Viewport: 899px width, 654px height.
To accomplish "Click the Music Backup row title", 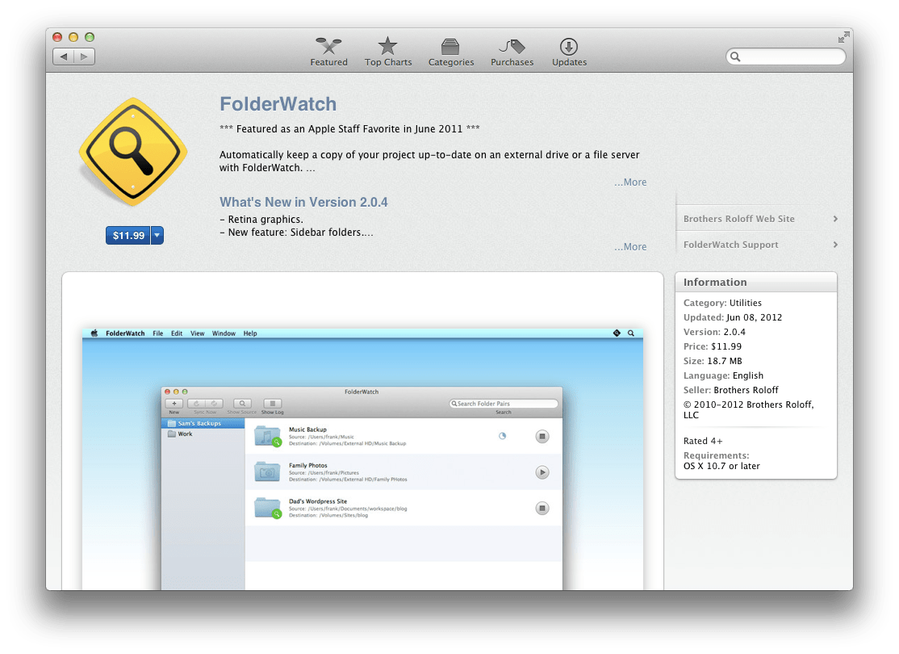I will (308, 429).
